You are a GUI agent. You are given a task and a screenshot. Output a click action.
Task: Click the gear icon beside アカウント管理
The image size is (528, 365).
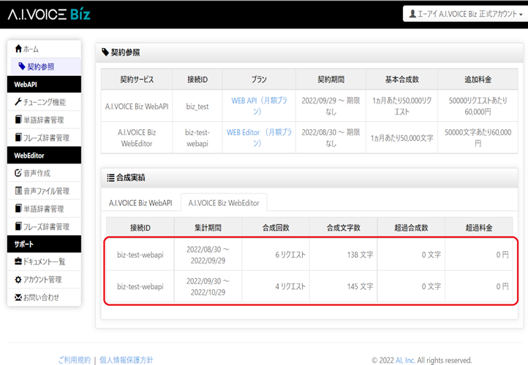(18, 280)
